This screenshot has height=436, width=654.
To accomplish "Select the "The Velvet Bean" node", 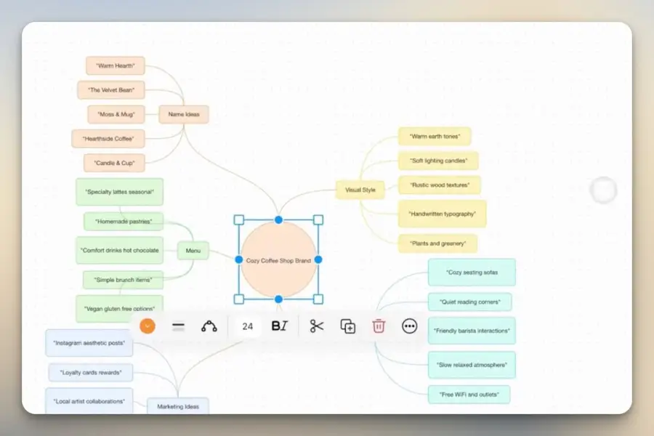I will pyautogui.click(x=111, y=89).
